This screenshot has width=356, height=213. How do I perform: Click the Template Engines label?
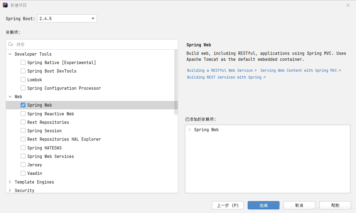click(x=34, y=182)
